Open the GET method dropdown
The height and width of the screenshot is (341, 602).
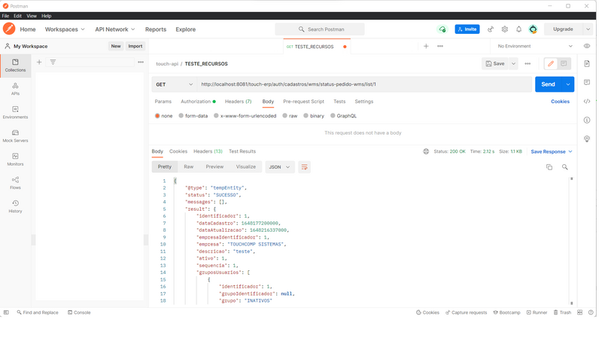[174, 84]
